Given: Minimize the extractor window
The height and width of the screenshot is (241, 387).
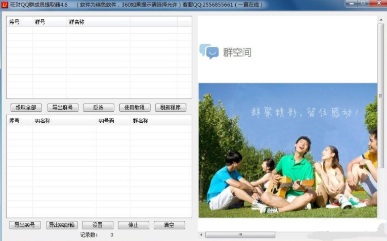Looking at the screenshot, I should 352,4.
